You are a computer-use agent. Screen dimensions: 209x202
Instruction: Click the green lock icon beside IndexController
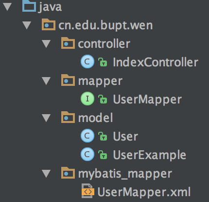(103, 62)
